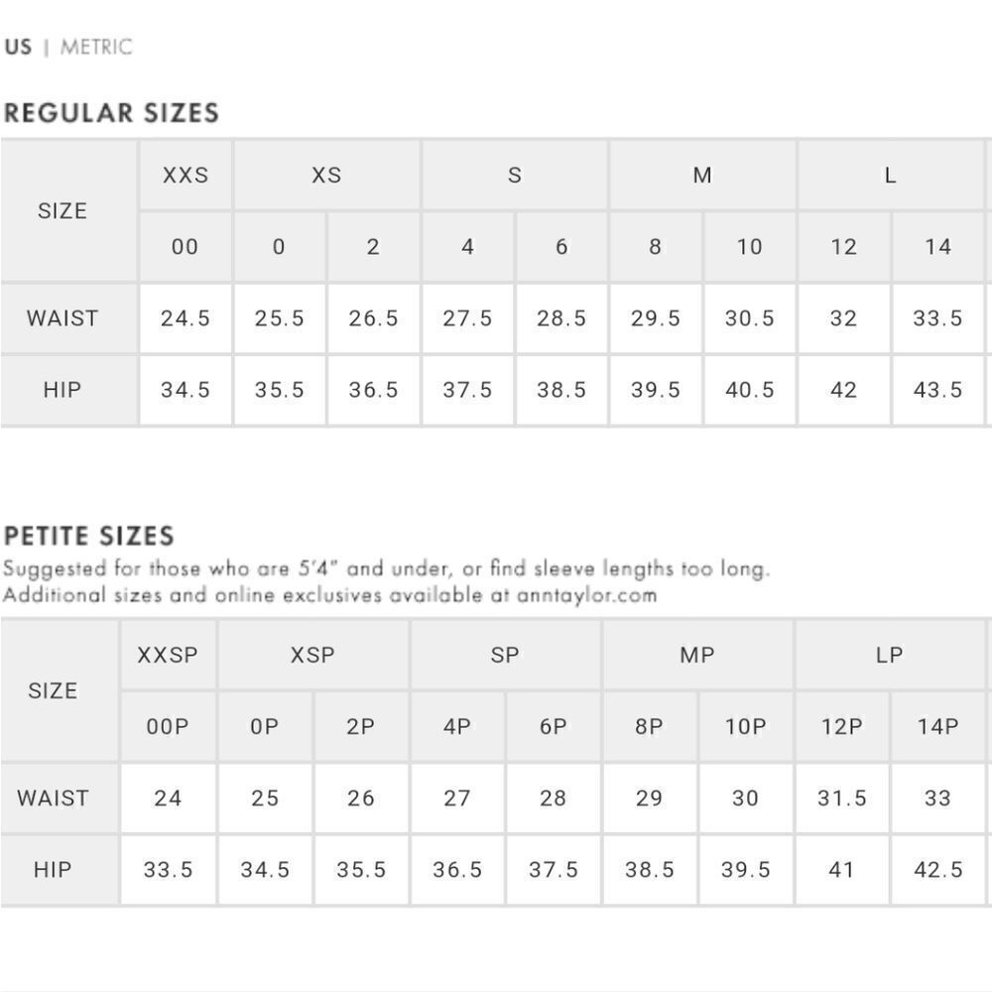Click the HIP row label in regular table

coord(62,389)
